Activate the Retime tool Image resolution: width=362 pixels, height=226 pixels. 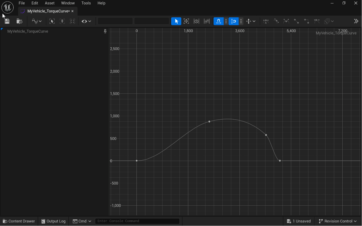click(x=196, y=21)
